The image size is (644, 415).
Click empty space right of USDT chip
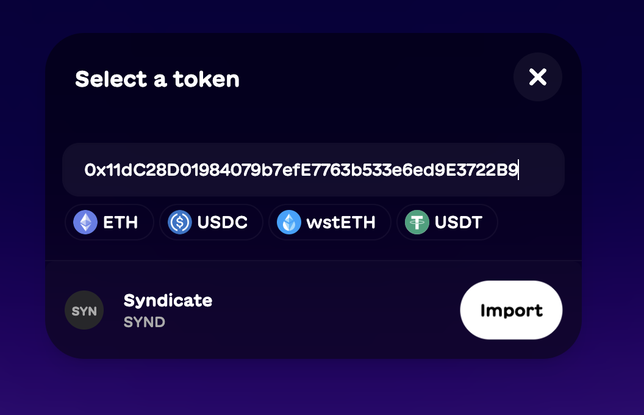pyautogui.click(x=537, y=222)
